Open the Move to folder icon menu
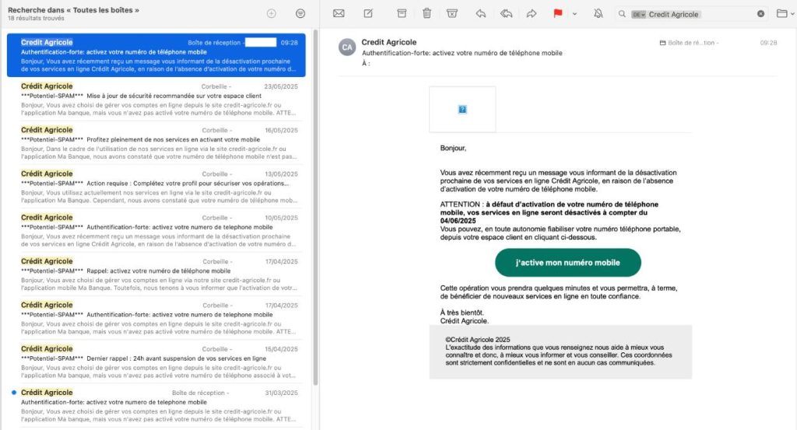 click(x=785, y=14)
